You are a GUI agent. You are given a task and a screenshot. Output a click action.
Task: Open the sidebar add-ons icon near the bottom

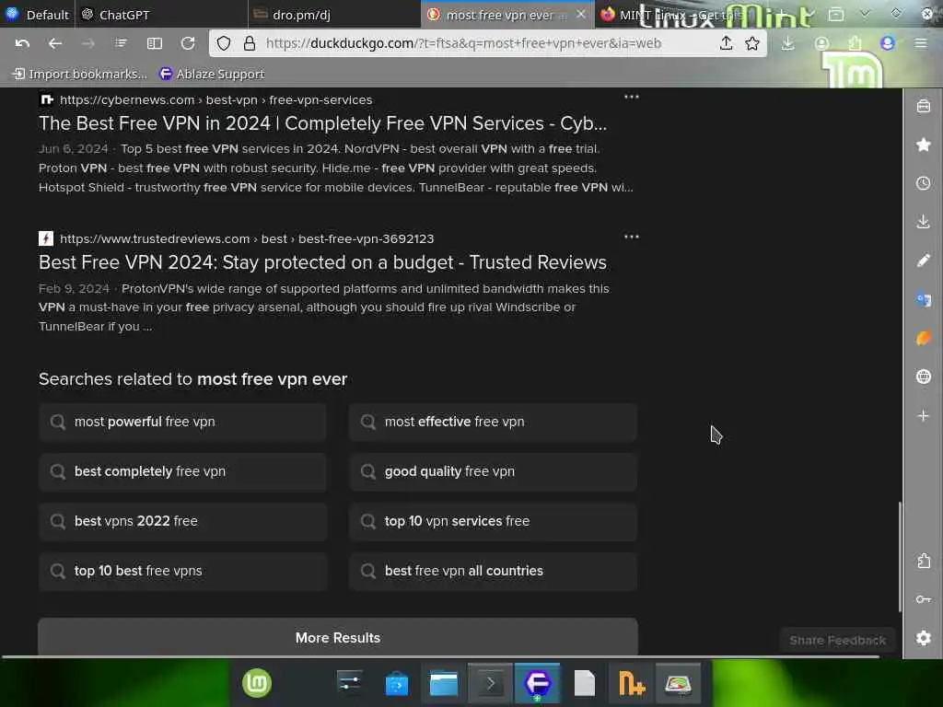[923, 561]
